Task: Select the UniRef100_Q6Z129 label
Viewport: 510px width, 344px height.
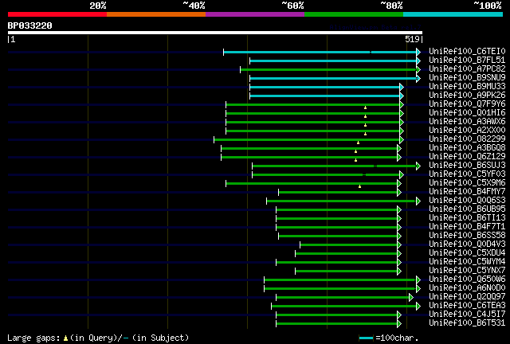Action: [467, 156]
